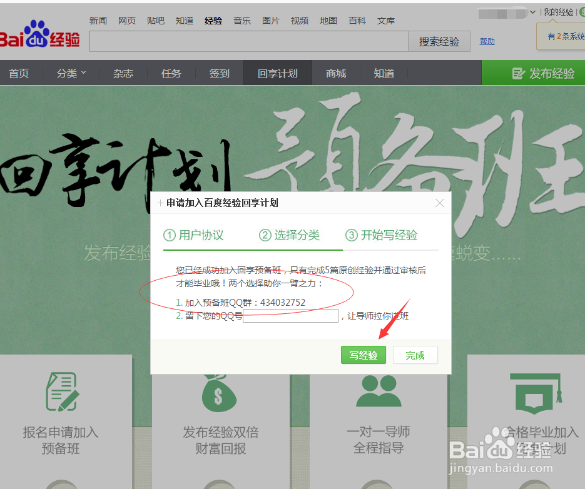Open 杂志 in navigation bar
585x489 pixels.
pos(123,73)
